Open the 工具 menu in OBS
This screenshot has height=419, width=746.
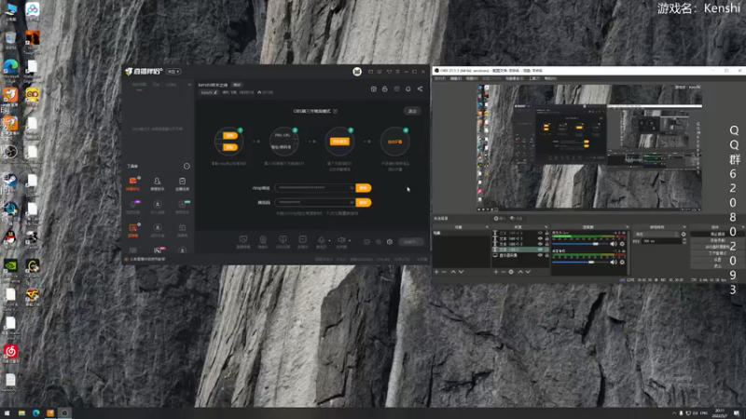tap(534, 78)
